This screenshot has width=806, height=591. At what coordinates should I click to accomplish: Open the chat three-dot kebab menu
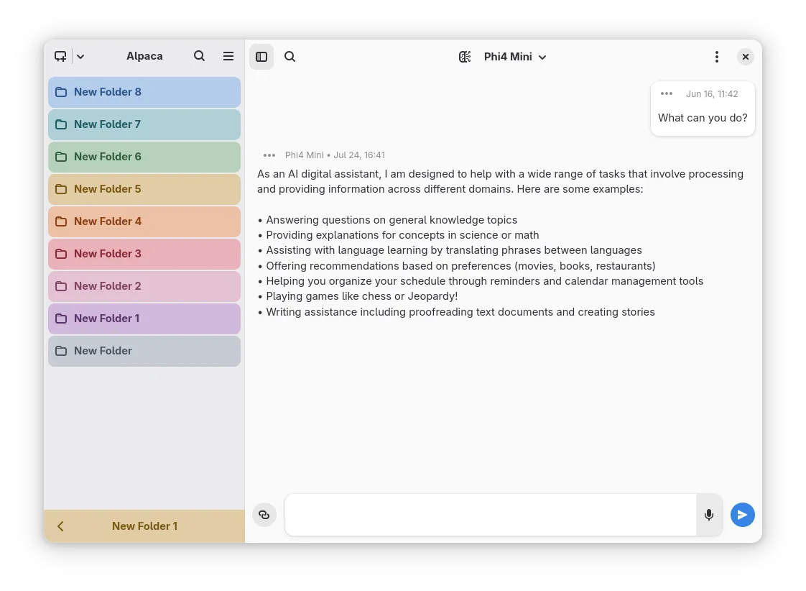click(x=716, y=57)
